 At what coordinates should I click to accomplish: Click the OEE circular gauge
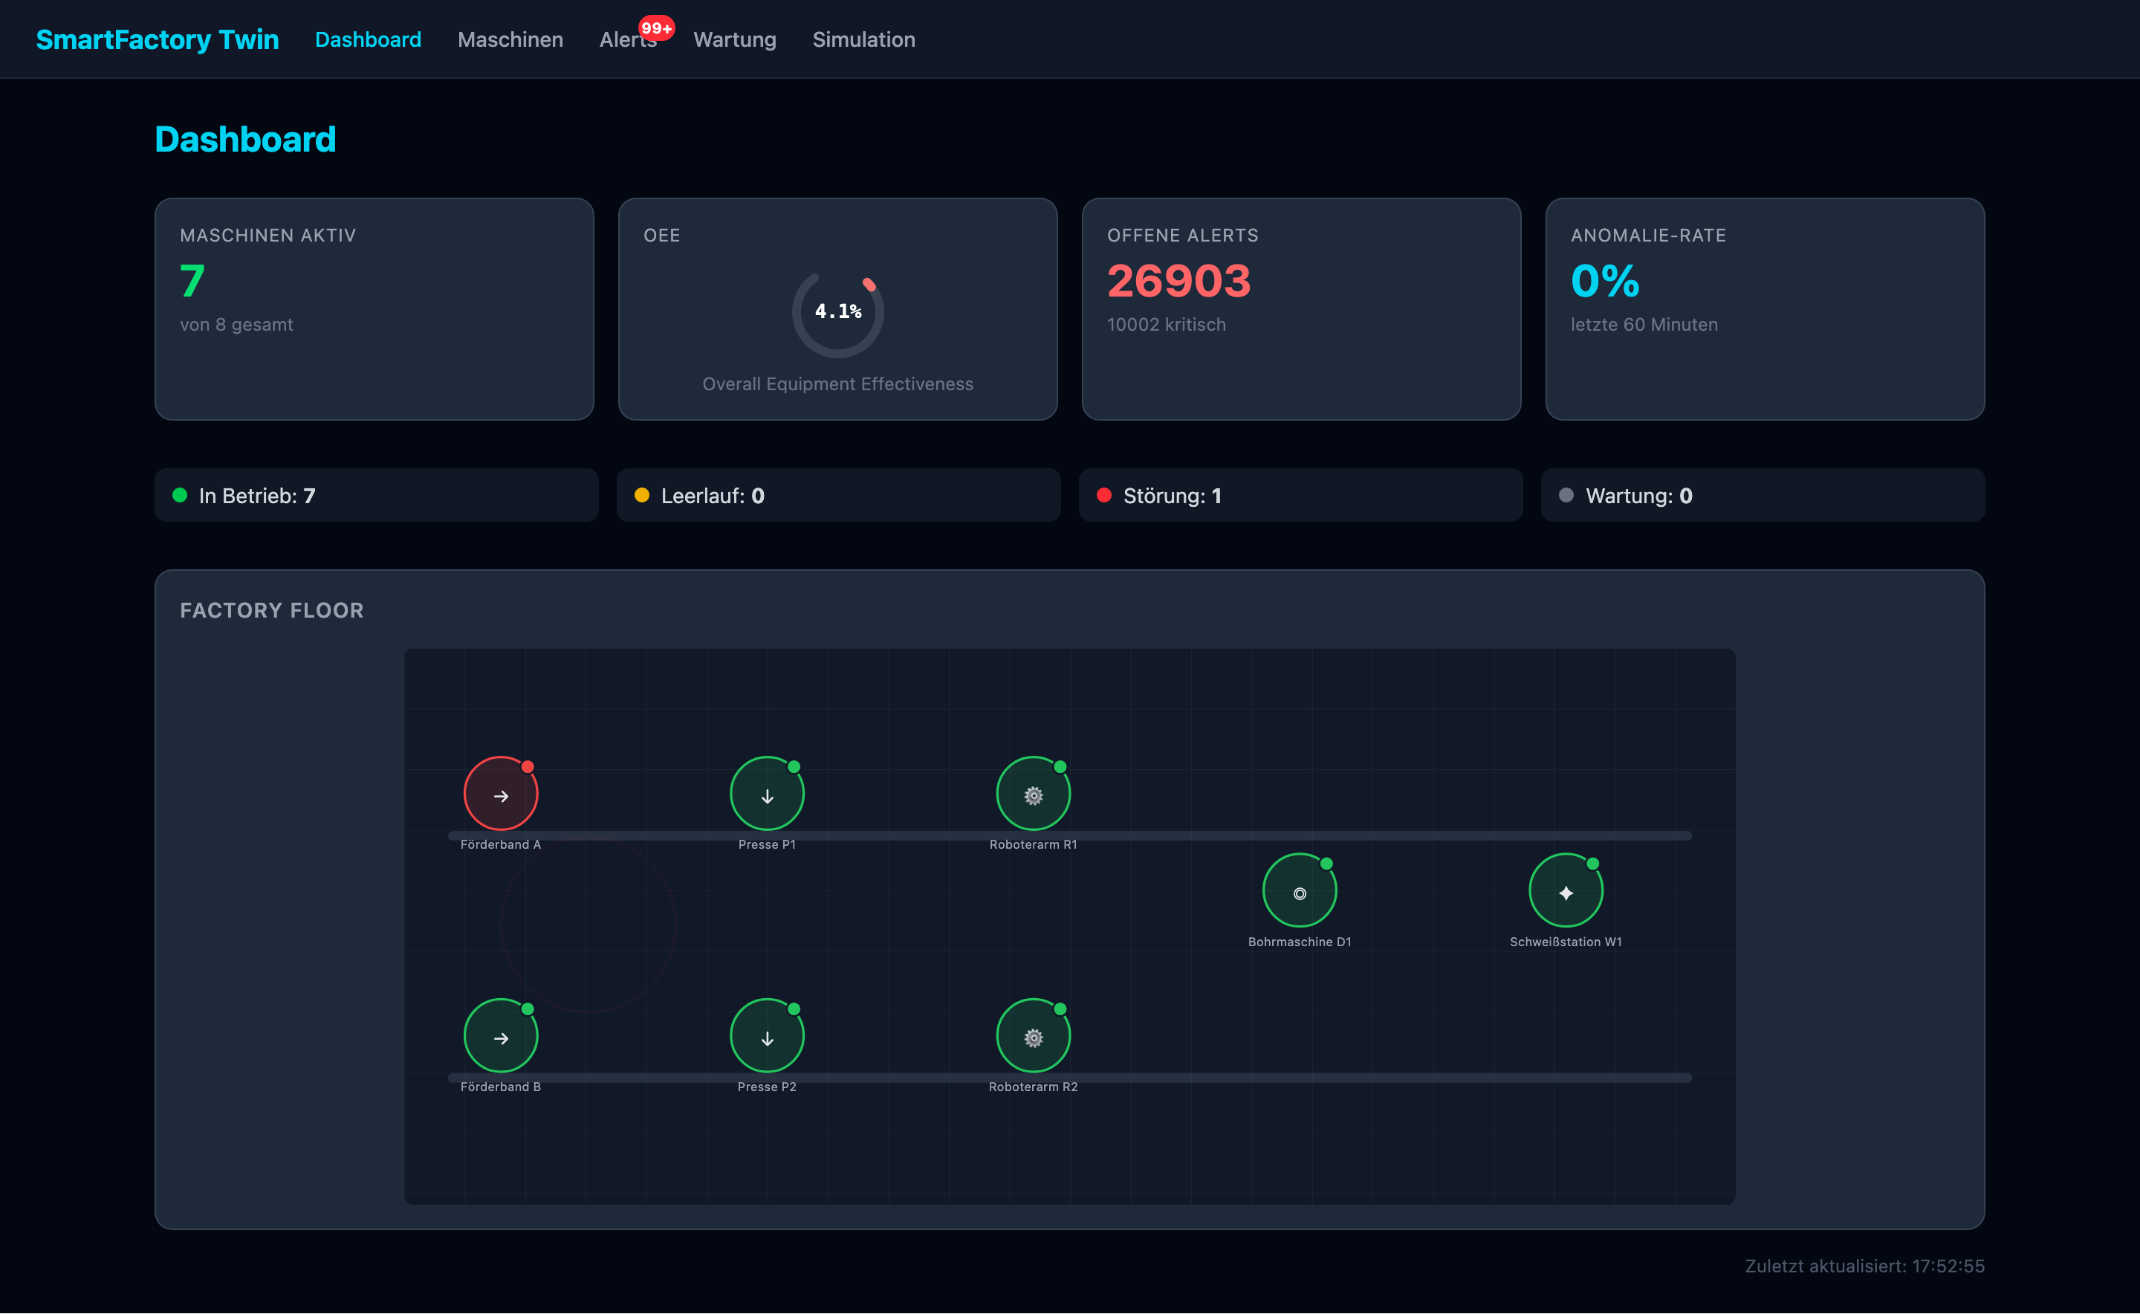837,312
